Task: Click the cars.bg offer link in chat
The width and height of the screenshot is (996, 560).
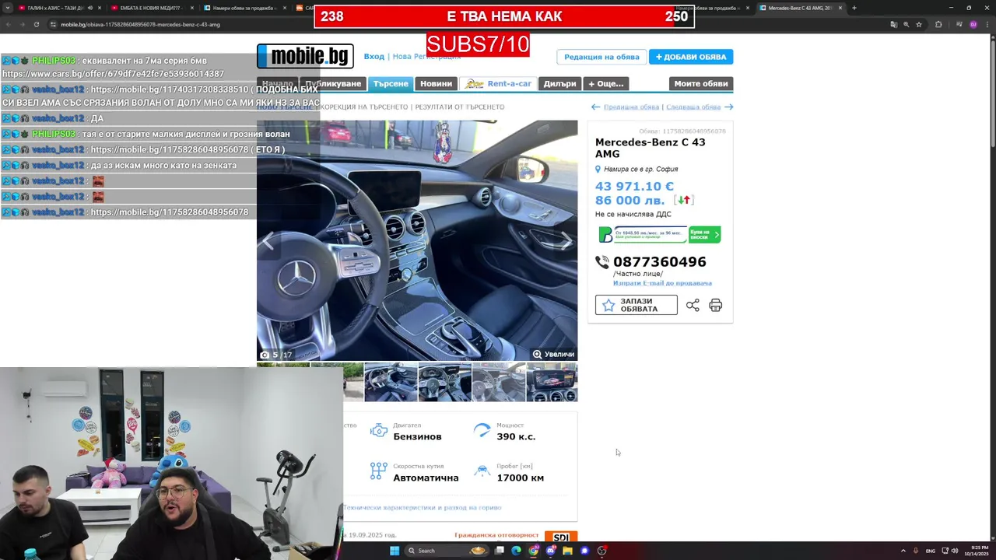Action: point(113,74)
